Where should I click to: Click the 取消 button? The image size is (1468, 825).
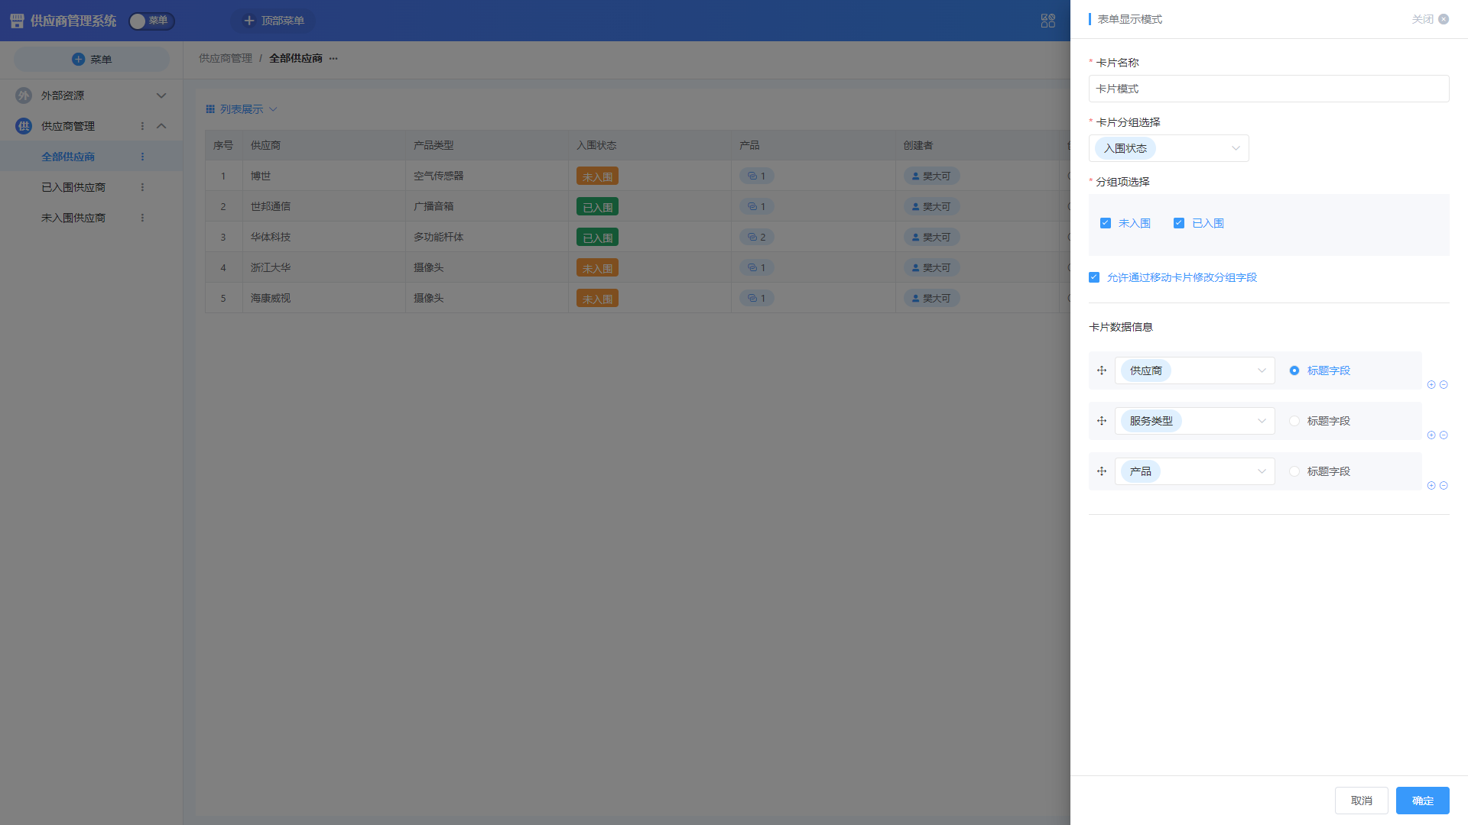coord(1361,801)
